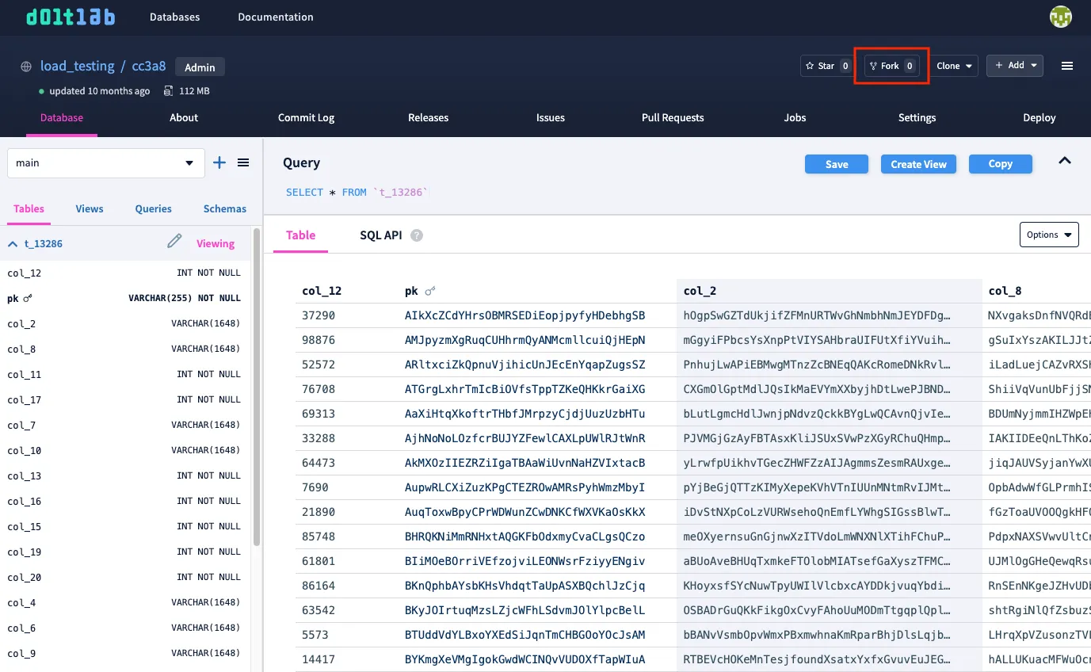
Task: Open the top-right hamburger menu
Action: coord(1067,66)
